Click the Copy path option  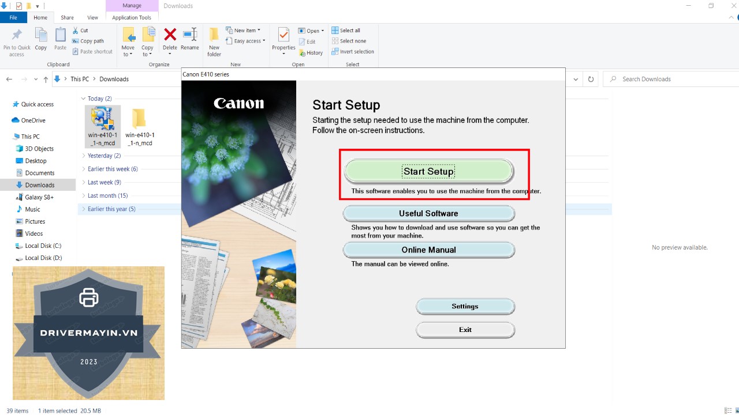[x=88, y=41]
